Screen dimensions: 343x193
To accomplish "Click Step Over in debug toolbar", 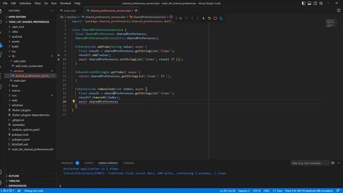I will (187, 18).
